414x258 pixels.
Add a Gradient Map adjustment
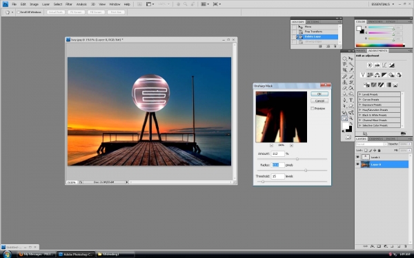click(388, 85)
